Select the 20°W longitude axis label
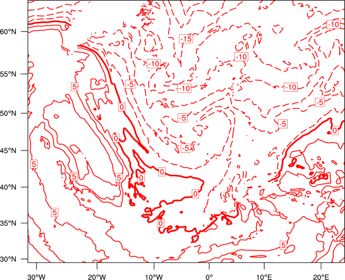 point(97,277)
